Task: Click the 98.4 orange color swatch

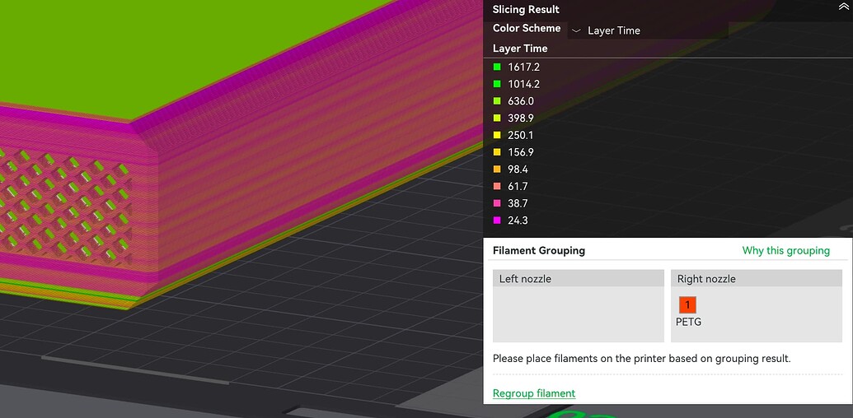Action: click(x=497, y=170)
